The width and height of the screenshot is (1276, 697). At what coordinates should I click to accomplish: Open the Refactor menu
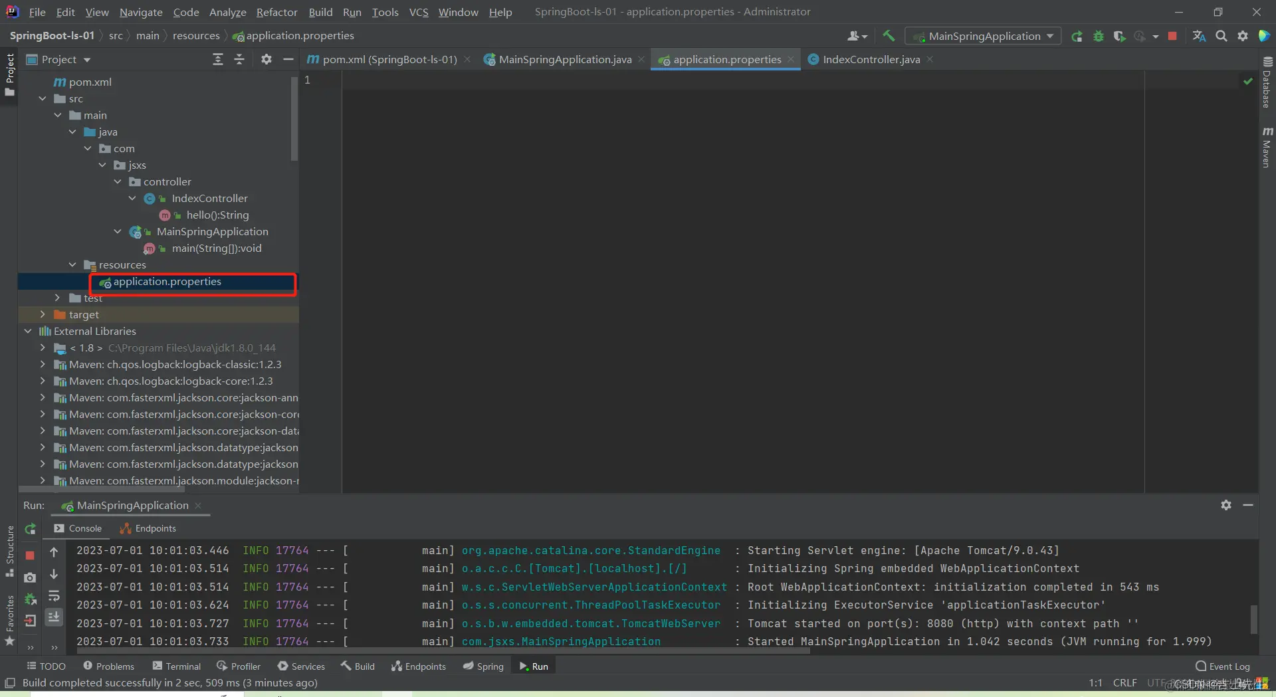click(276, 12)
